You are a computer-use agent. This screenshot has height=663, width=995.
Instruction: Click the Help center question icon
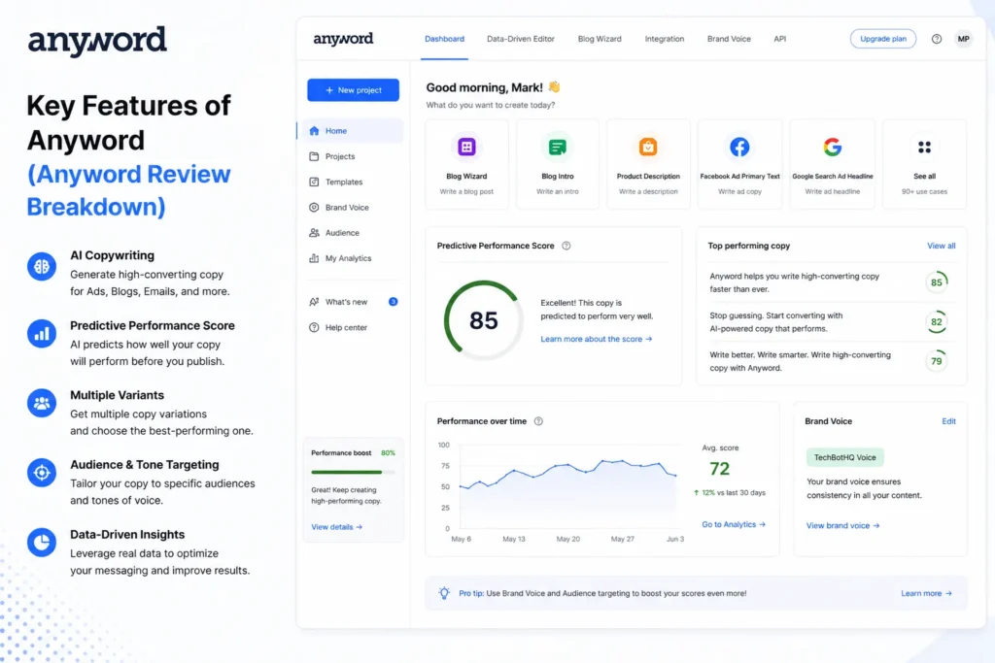click(x=314, y=328)
